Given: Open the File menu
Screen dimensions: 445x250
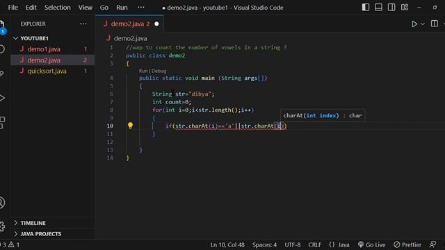Looking at the screenshot, I should click(x=13, y=8).
